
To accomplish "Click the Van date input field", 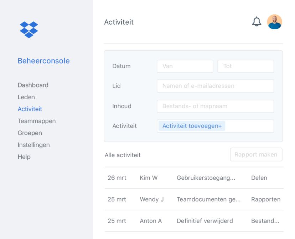I will (185, 66).
